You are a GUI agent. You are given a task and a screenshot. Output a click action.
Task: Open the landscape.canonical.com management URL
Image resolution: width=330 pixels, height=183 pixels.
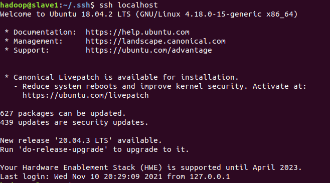coord(155,41)
